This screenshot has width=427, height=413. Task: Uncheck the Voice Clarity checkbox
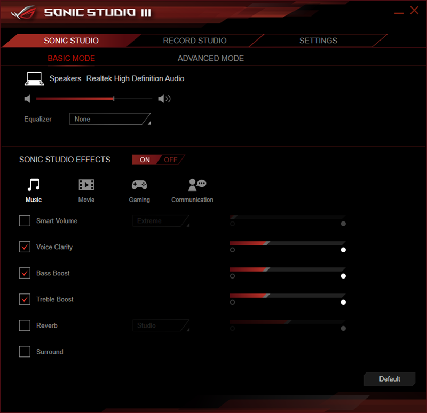[x=25, y=247]
